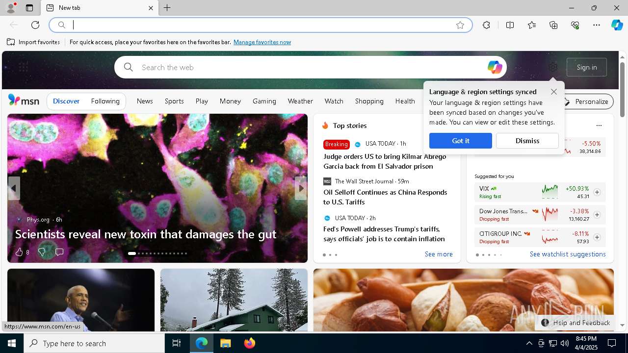Screen dimensions: 628x353
Task: Click the Sign in button
Action: click(x=587, y=67)
